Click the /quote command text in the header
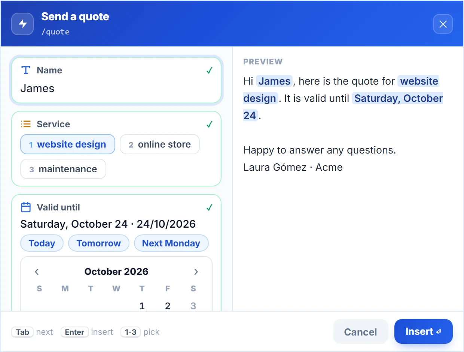 [55, 31]
